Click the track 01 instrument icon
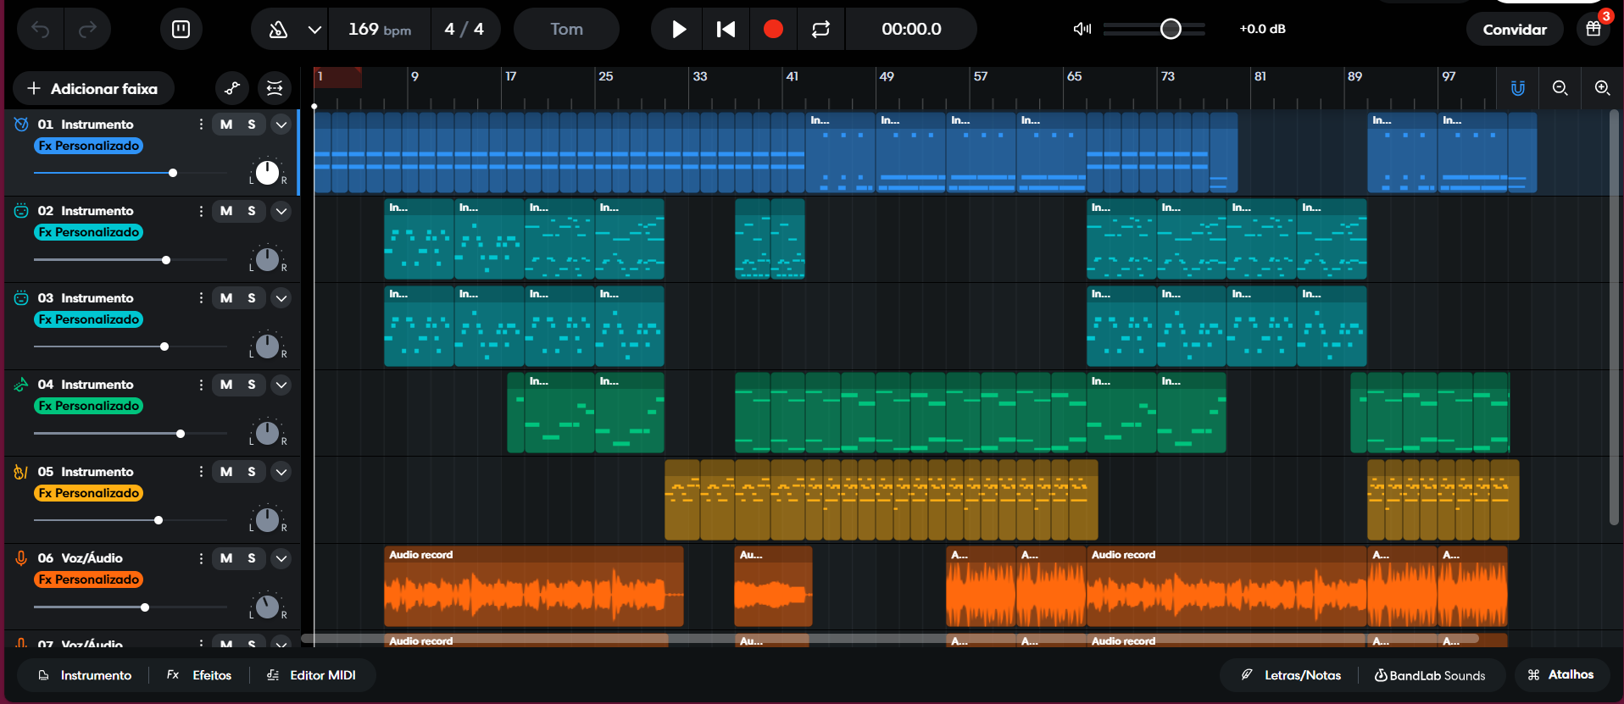This screenshot has width=1624, height=704. click(x=21, y=125)
